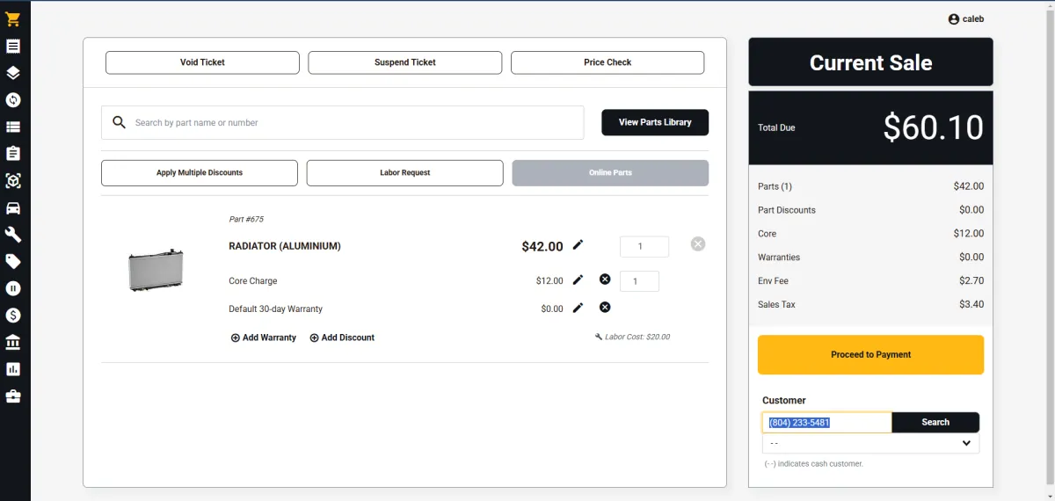Screen dimensions: 1055x501
Task: Open the dollar sign sidebar icon
Action: click(13, 315)
